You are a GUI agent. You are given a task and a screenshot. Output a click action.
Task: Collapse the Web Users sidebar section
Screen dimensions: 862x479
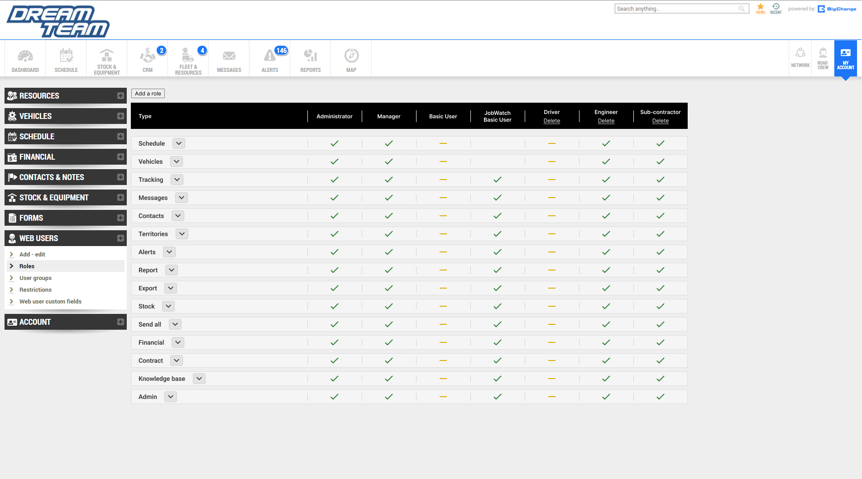coord(66,238)
